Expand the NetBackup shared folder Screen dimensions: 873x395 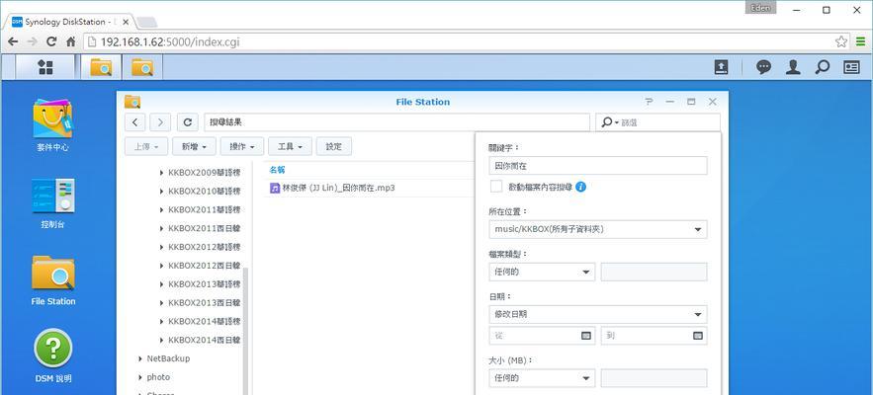pyautogui.click(x=139, y=358)
